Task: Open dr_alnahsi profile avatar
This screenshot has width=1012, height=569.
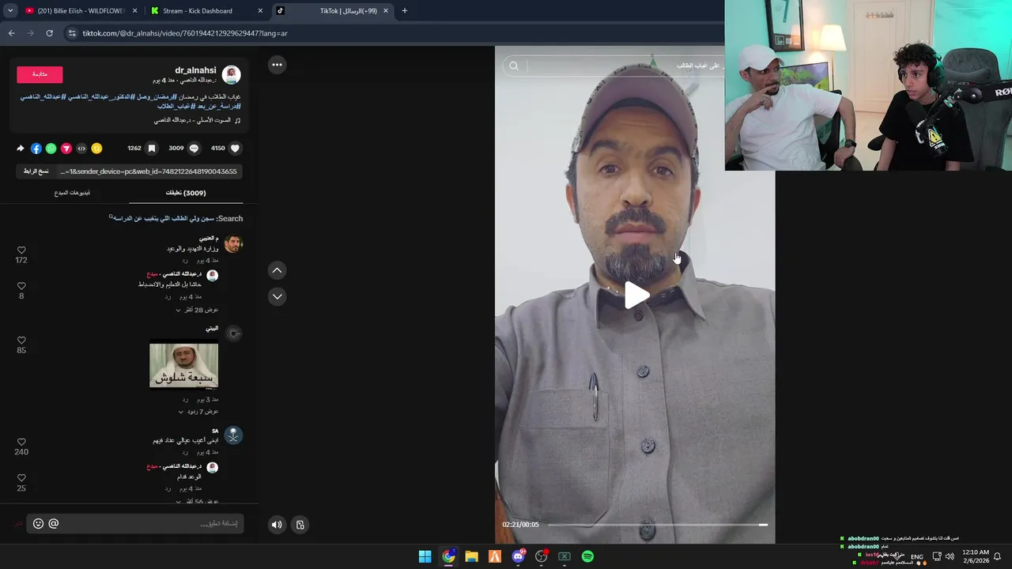Action: 231,75
